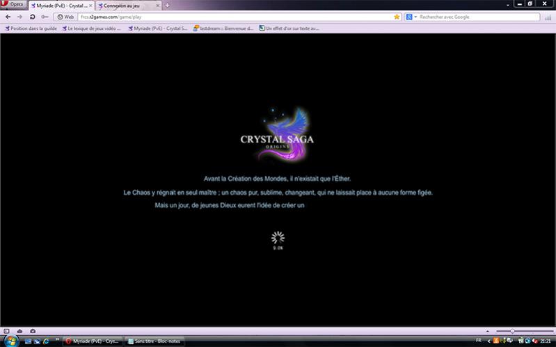
Task: Open the tab stack dropdown arrow in title bar
Action: pos(508,5)
